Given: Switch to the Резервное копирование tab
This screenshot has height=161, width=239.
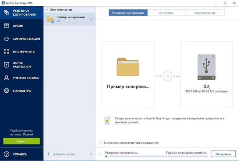Looking at the screenshot, I should tap(128, 13).
